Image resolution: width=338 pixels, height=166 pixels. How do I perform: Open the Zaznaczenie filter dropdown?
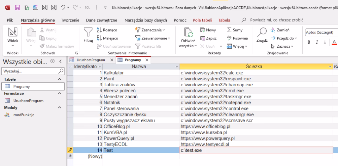[x=150, y=30]
